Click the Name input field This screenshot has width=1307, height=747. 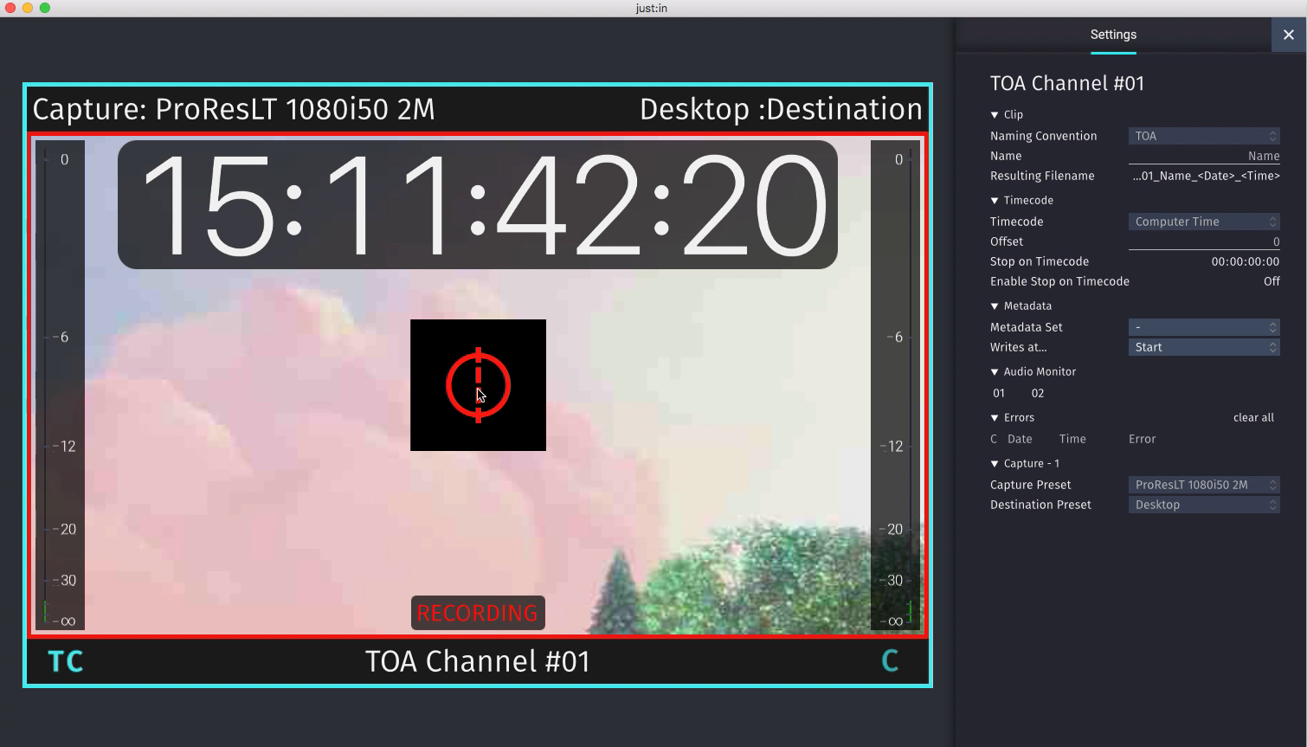coord(1204,156)
